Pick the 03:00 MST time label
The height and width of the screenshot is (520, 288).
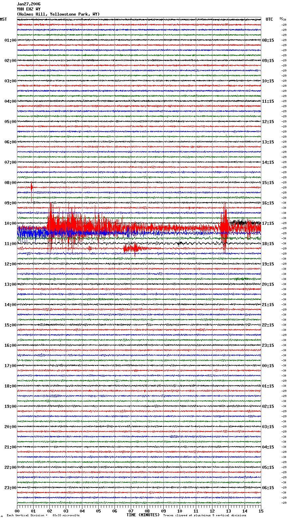click(10, 81)
